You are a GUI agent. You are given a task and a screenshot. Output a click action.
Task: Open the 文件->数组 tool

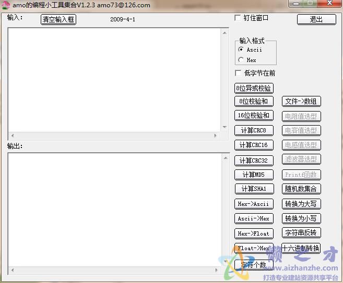[301, 101]
